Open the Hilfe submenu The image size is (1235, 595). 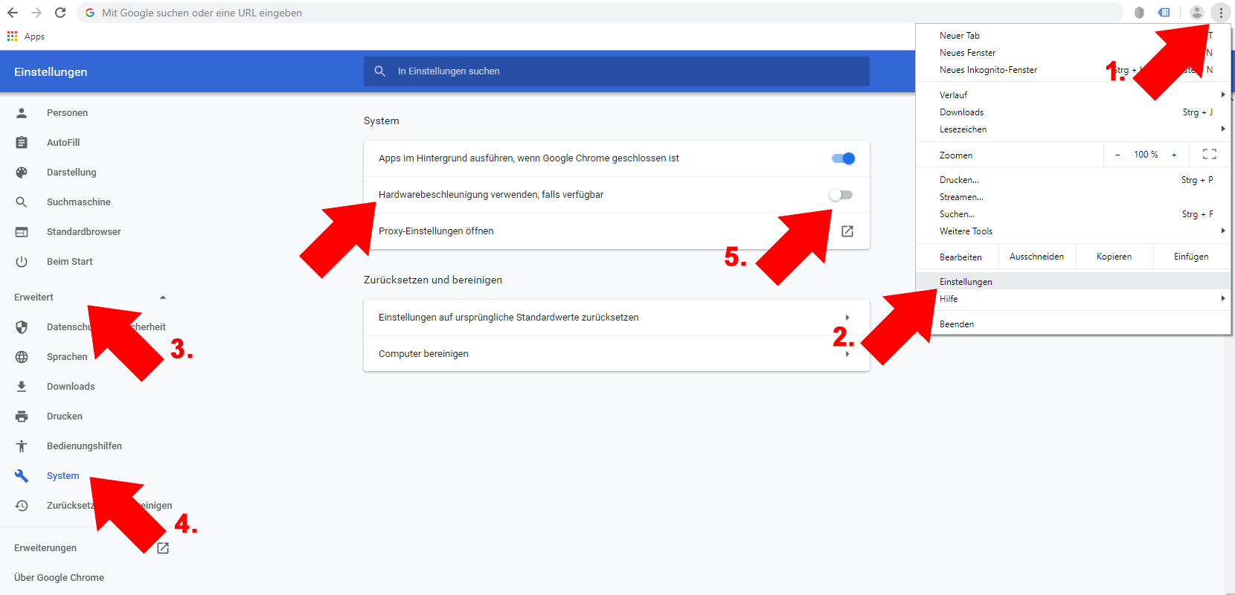[1074, 299]
